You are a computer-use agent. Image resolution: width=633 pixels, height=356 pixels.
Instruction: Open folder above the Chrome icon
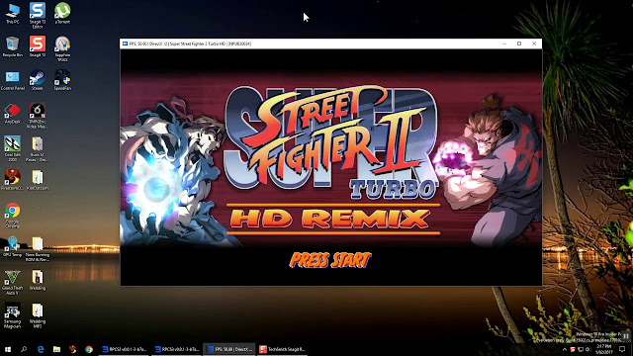coord(38,180)
